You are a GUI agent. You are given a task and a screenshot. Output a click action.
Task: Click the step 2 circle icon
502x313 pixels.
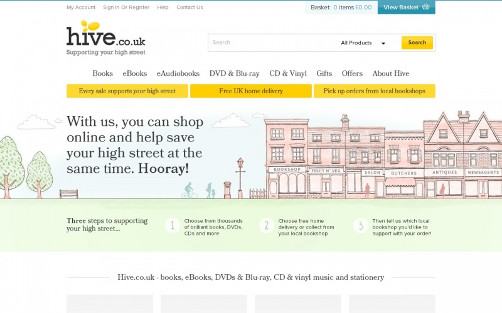click(266, 225)
